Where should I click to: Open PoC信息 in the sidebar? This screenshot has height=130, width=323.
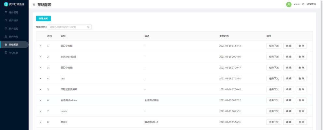14,53
